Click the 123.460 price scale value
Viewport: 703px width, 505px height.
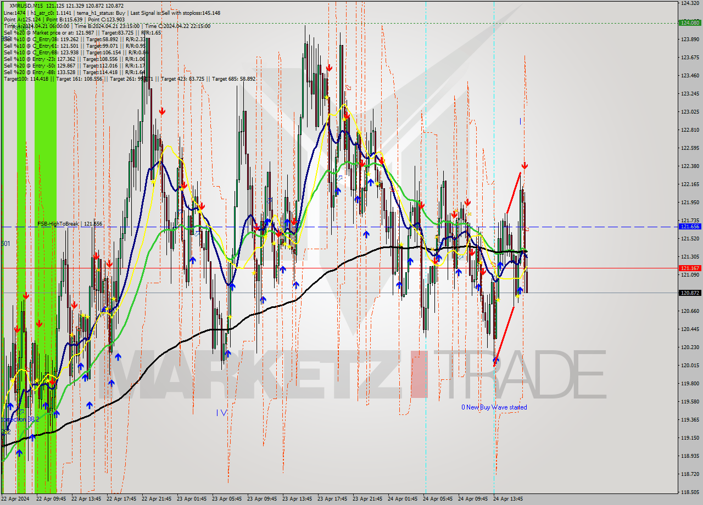pyautogui.click(x=690, y=76)
